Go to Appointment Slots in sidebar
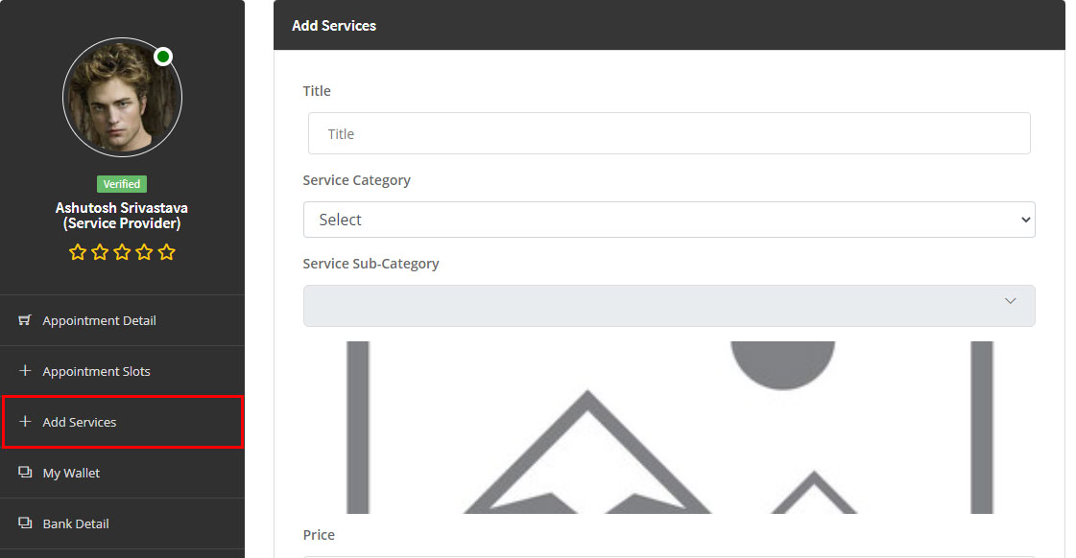 pyautogui.click(x=96, y=371)
